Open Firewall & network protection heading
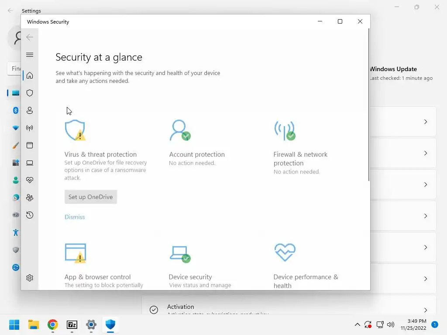 pos(300,159)
